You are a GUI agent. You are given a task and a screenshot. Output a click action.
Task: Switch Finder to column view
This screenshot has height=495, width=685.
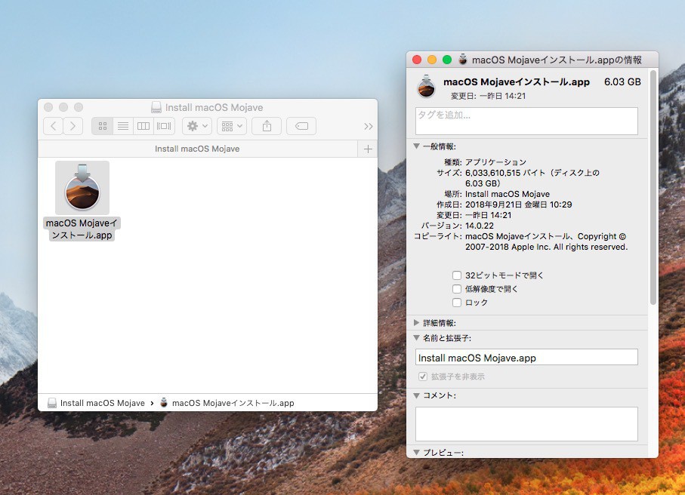tap(143, 126)
